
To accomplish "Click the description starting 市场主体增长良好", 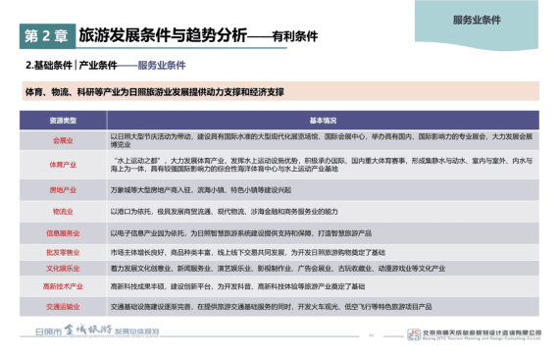I will pos(247,252).
